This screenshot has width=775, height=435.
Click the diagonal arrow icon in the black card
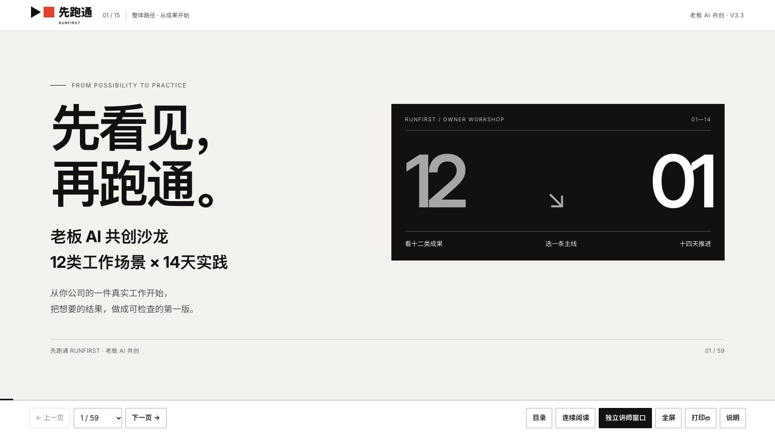tap(556, 201)
